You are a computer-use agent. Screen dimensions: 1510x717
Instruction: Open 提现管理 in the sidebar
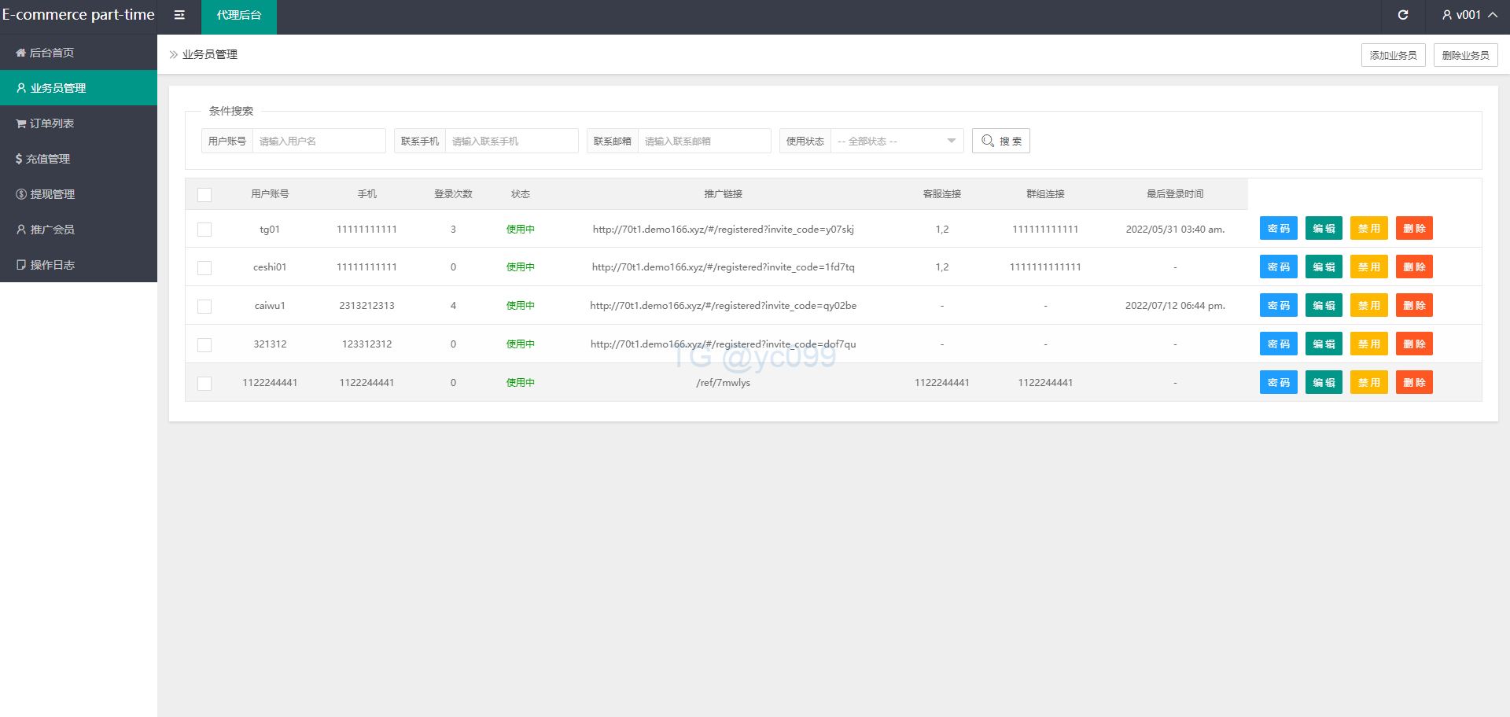[x=52, y=194]
